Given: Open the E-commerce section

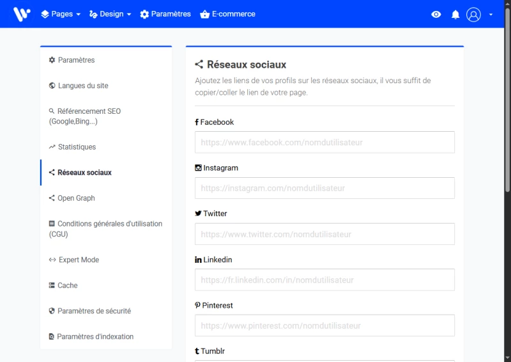Looking at the screenshot, I should (x=227, y=14).
